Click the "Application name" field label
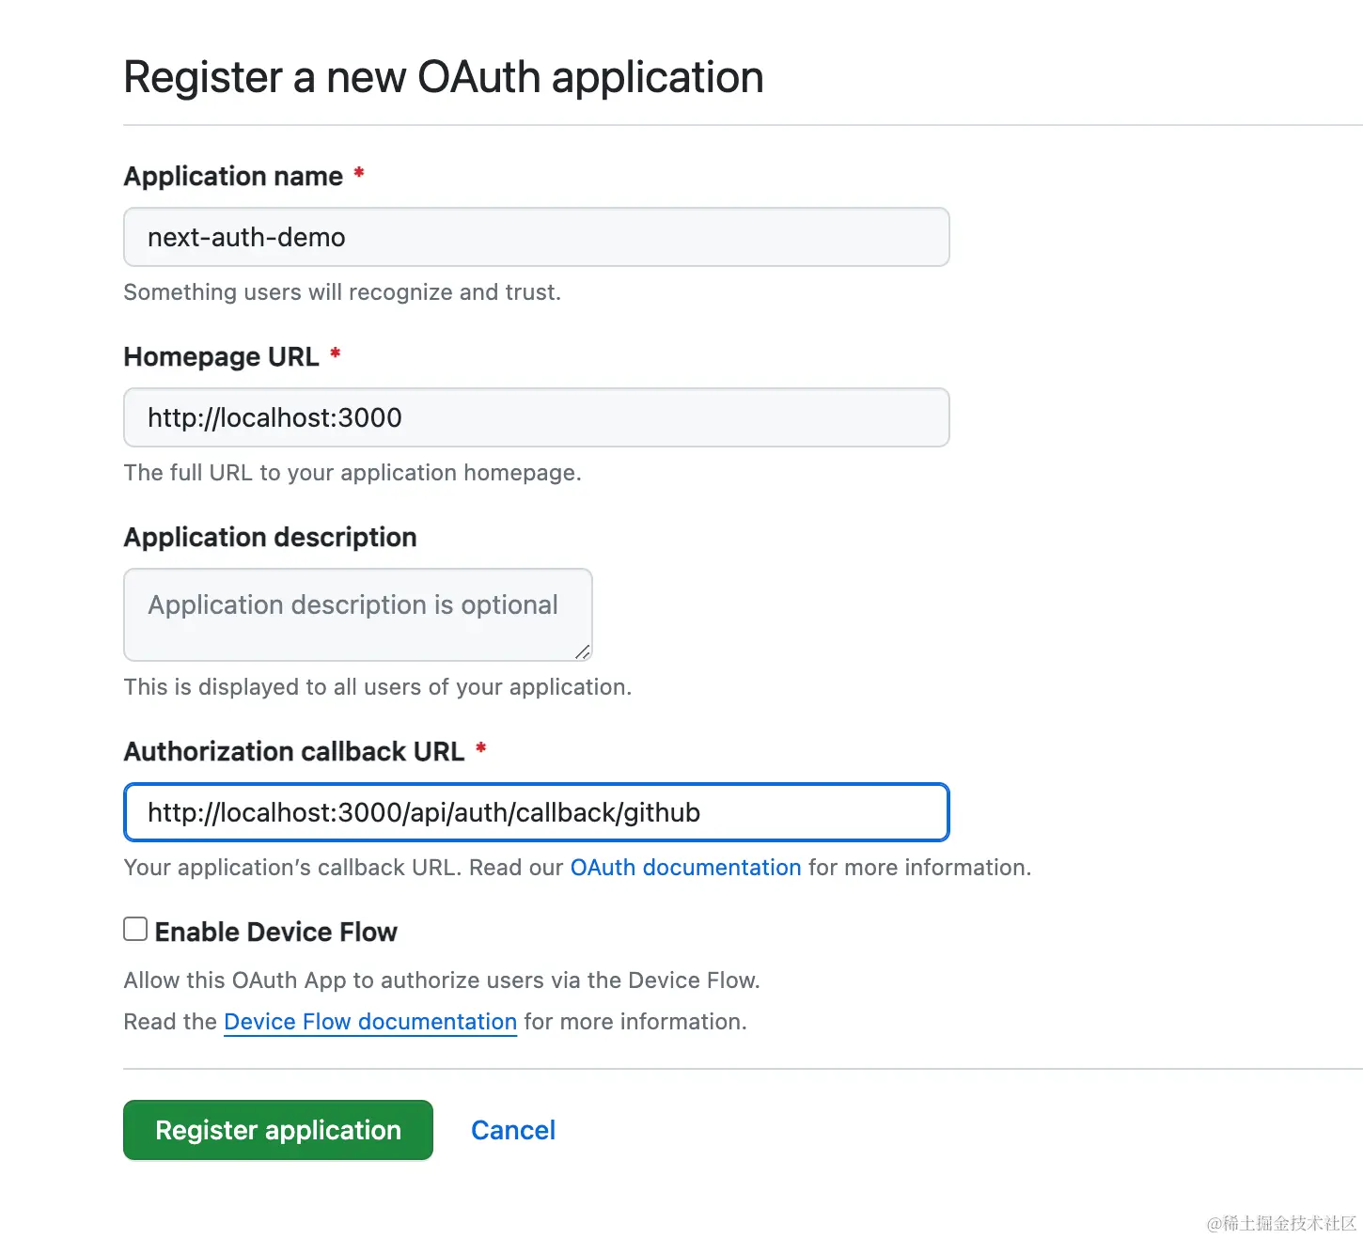The width and height of the screenshot is (1363, 1239). (x=233, y=176)
